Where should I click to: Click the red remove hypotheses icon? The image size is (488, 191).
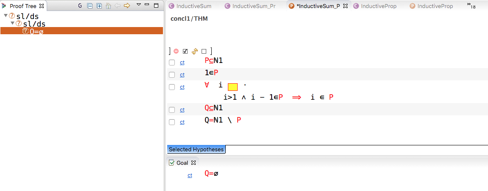[176, 51]
